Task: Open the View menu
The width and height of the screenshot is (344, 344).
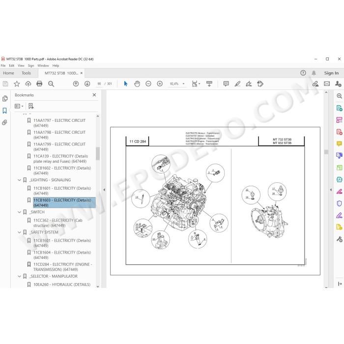Action: [21, 65]
